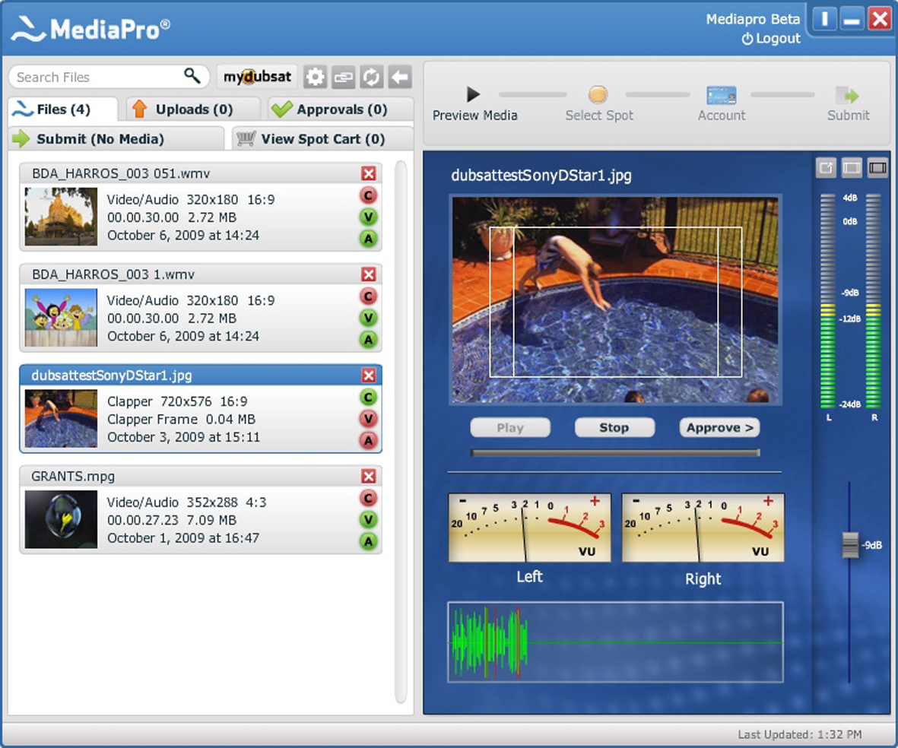Toggle C status on BDA_HARROS_003 051.wmv
This screenshot has width=898, height=748.
(369, 195)
